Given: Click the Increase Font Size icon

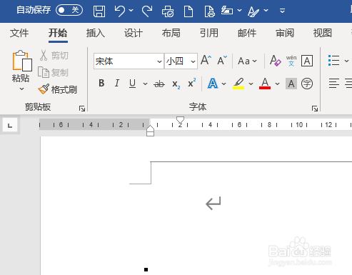Looking at the screenshot, I should click(x=206, y=61).
